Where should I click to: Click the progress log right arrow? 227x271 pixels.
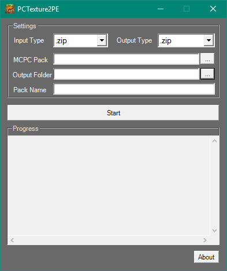point(205,240)
